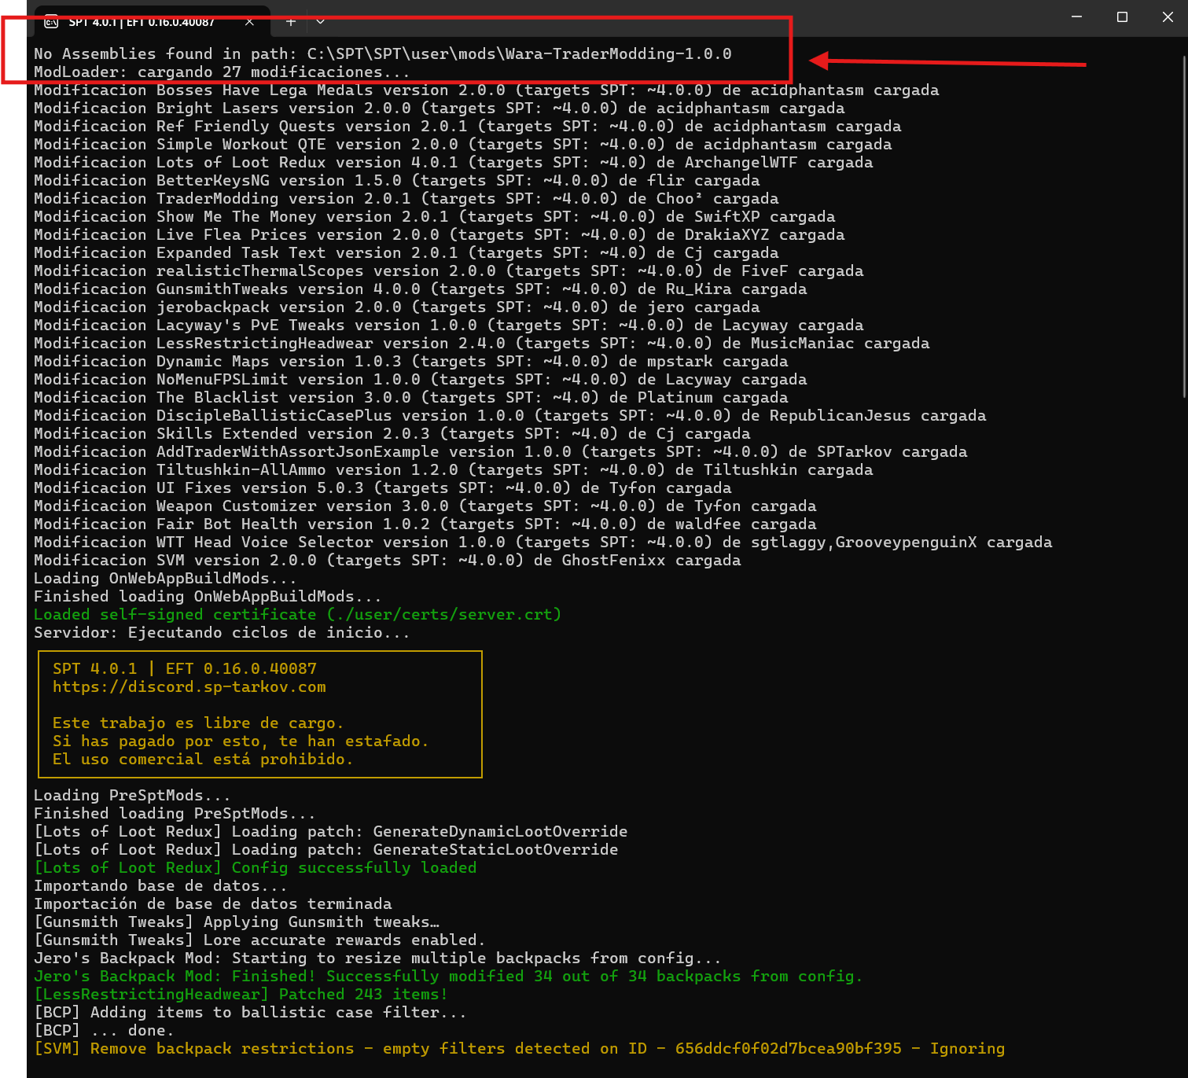Click the 'Starting to resize multiple backpacks' line
The height and width of the screenshot is (1078, 1188).
(377, 958)
